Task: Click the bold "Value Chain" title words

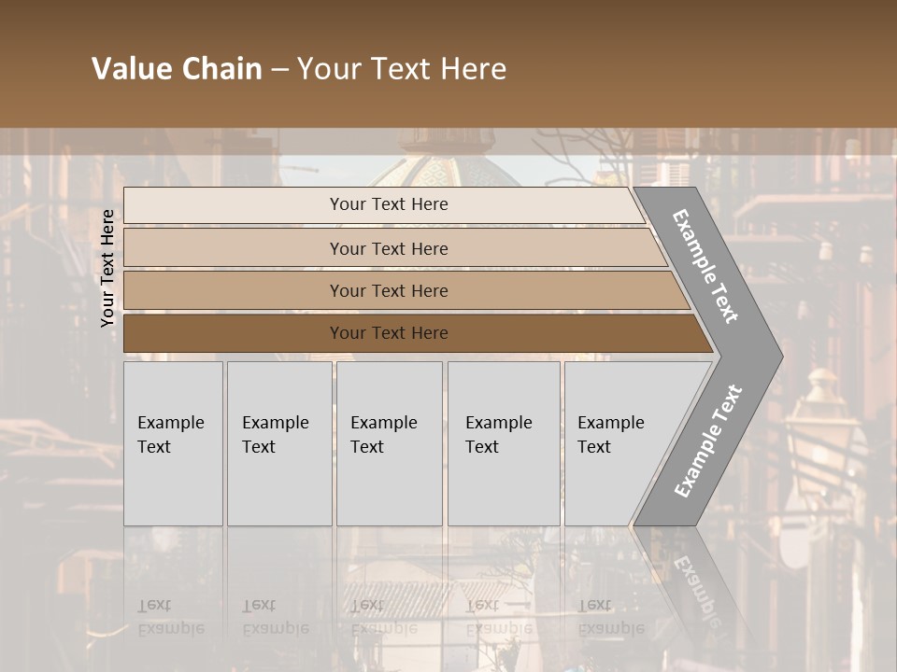Action: point(177,69)
